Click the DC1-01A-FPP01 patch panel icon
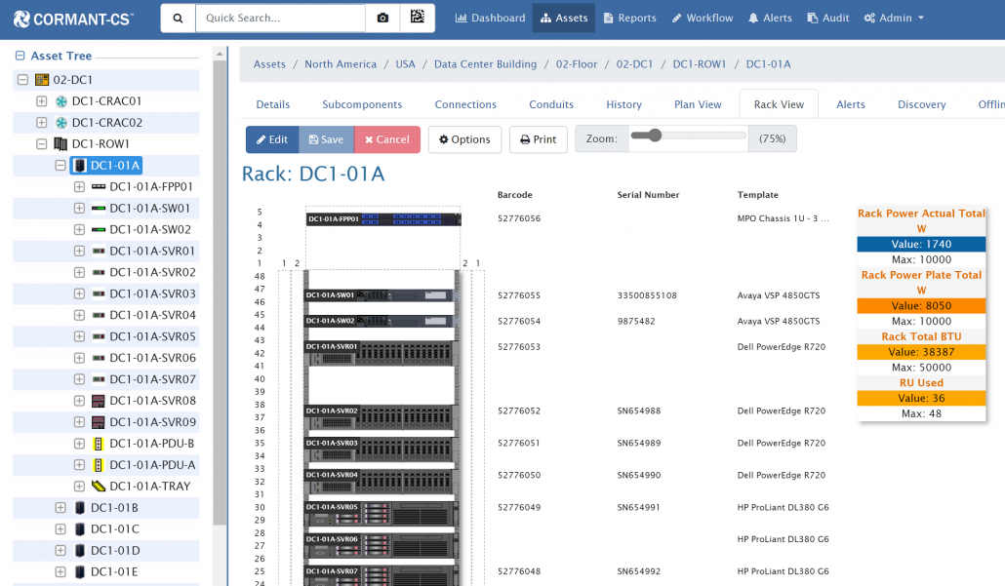1005x586 pixels. pos(98,186)
